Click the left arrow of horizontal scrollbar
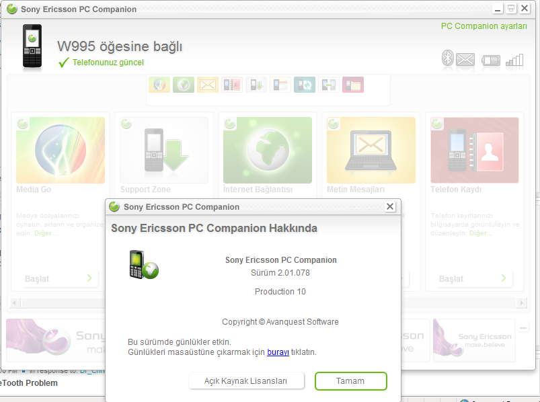Image resolution: width=540 pixels, height=402 pixels. pos(15,302)
